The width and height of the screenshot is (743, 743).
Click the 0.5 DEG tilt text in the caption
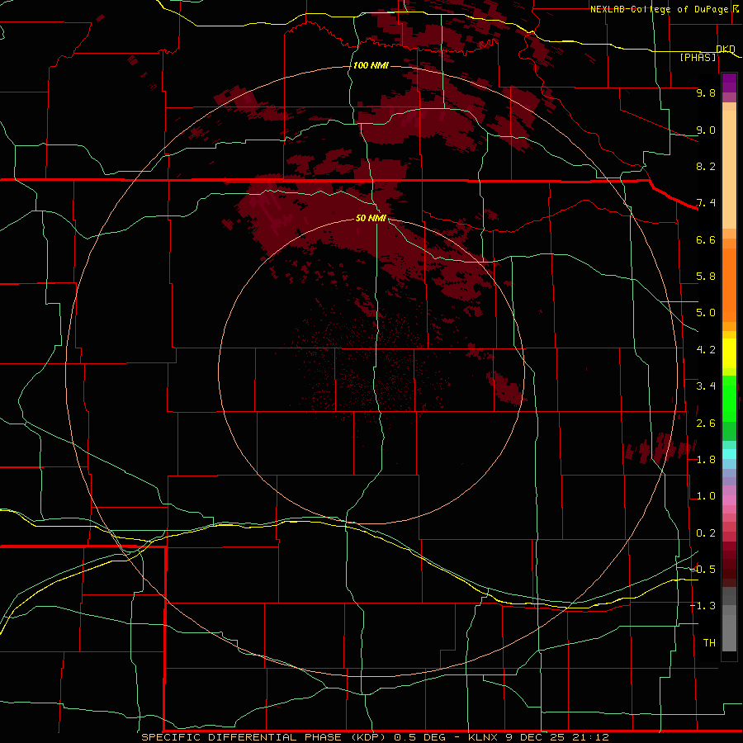point(420,737)
